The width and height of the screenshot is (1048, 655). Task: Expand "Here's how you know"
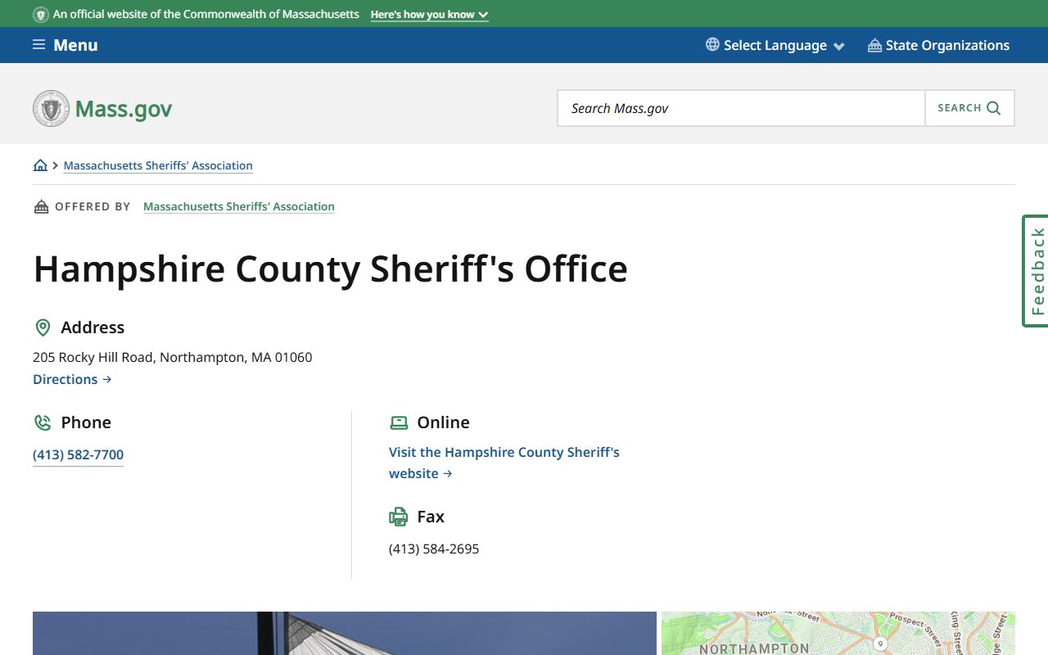(429, 15)
